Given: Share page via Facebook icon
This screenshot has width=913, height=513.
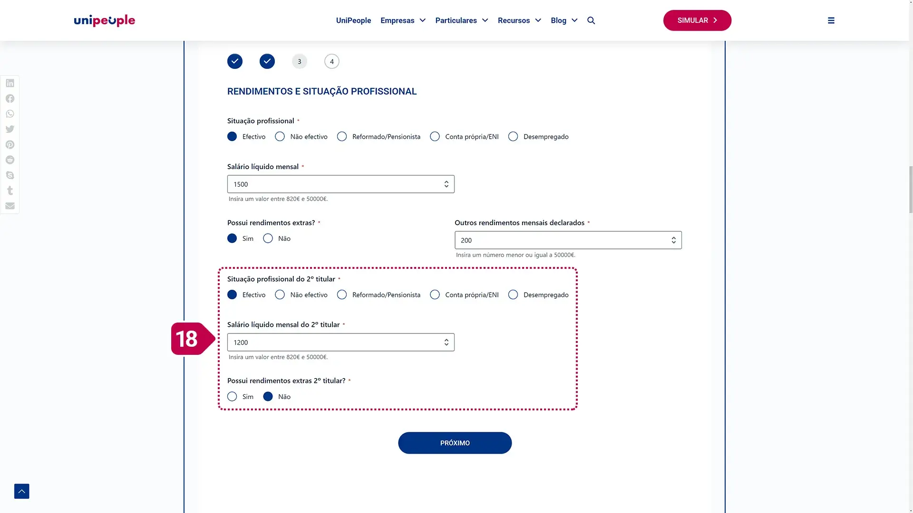Looking at the screenshot, I should click(x=10, y=98).
